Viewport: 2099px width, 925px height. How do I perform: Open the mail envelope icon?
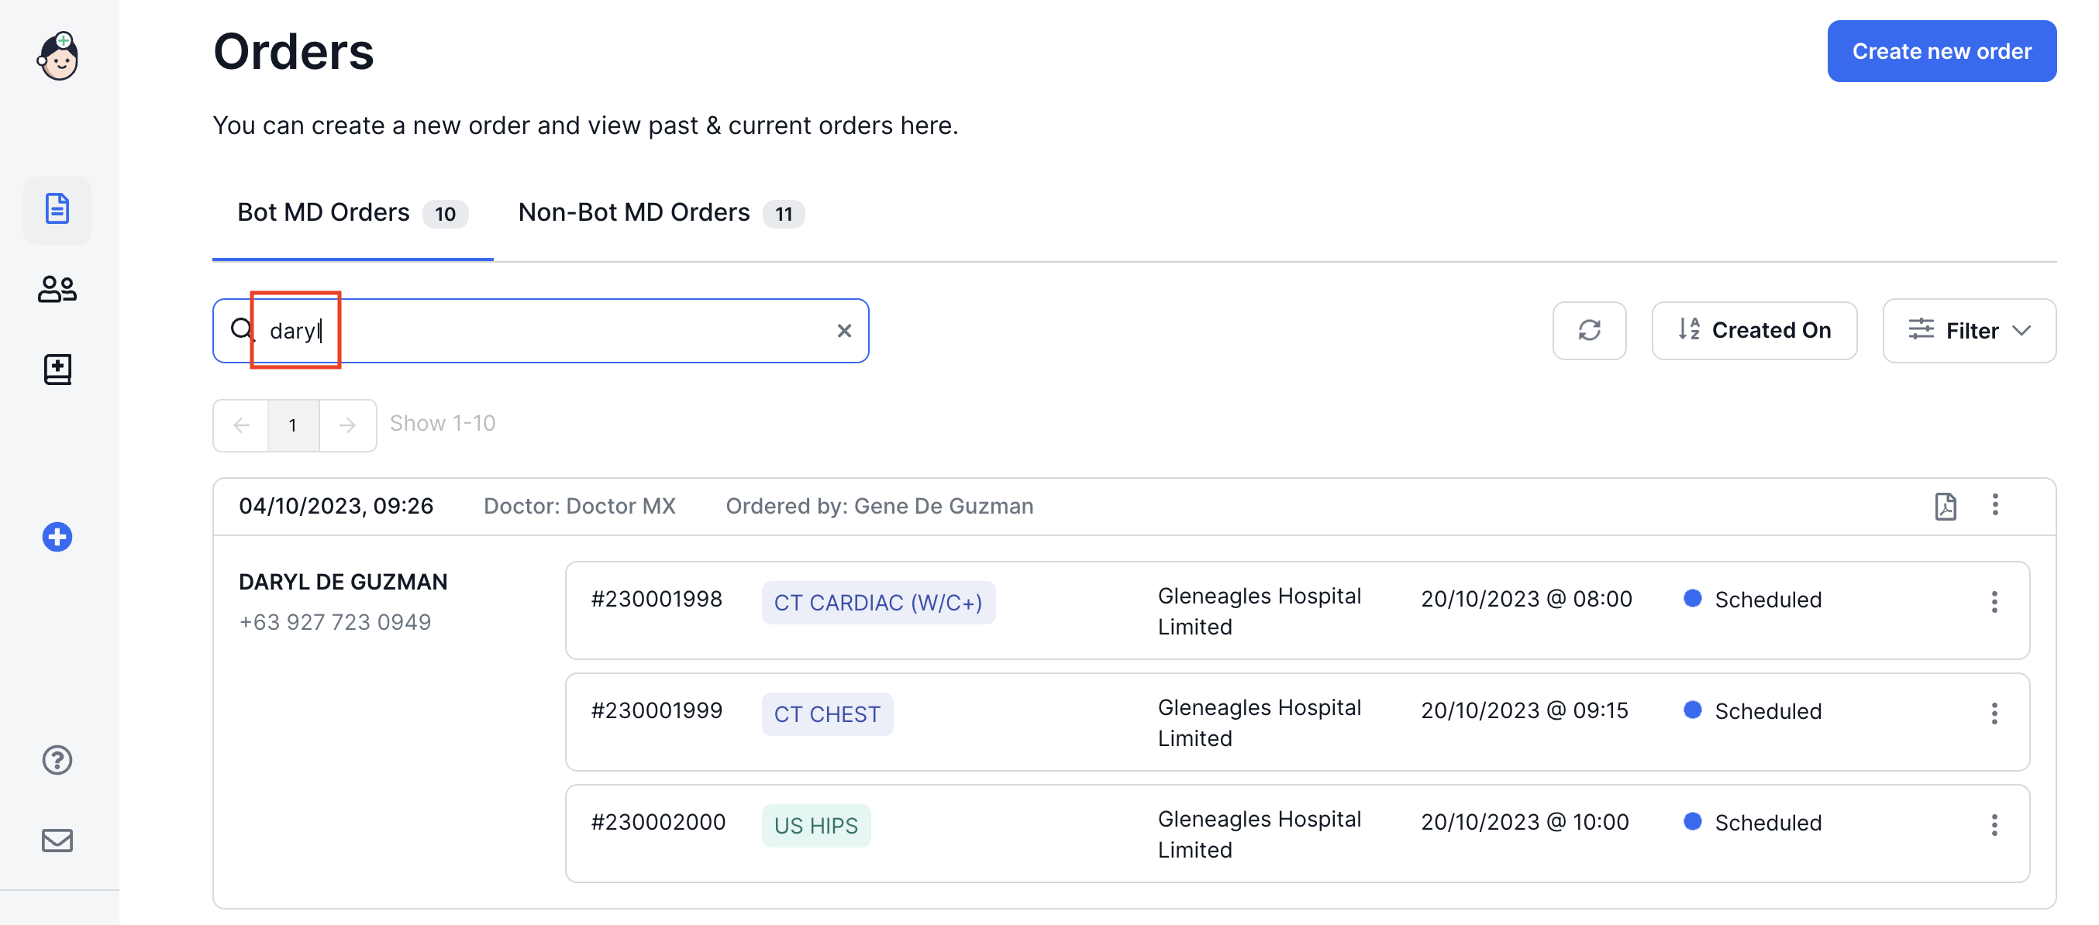pos(57,840)
